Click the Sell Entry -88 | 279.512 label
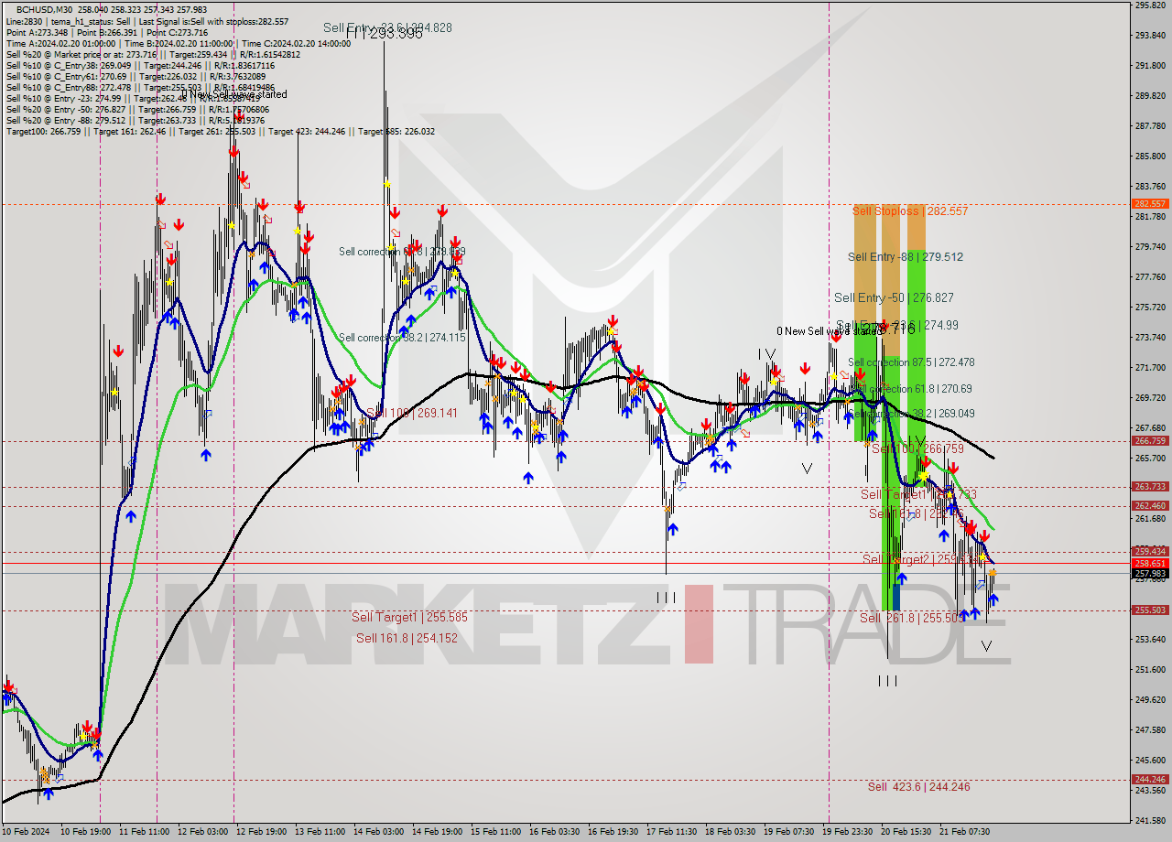This screenshot has width=1172, height=842. click(x=906, y=257)
